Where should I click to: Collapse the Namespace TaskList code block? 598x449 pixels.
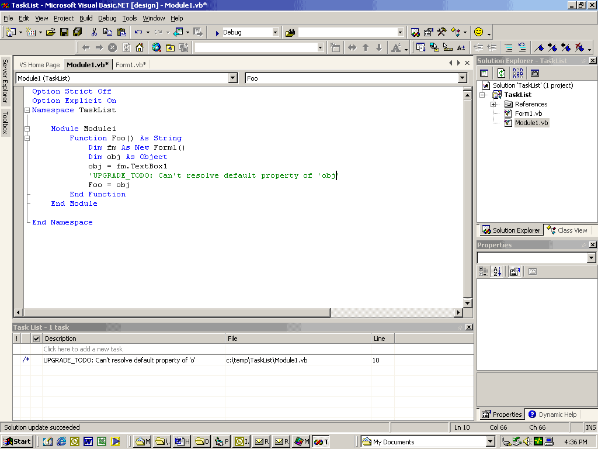click(x=27, y=110)
